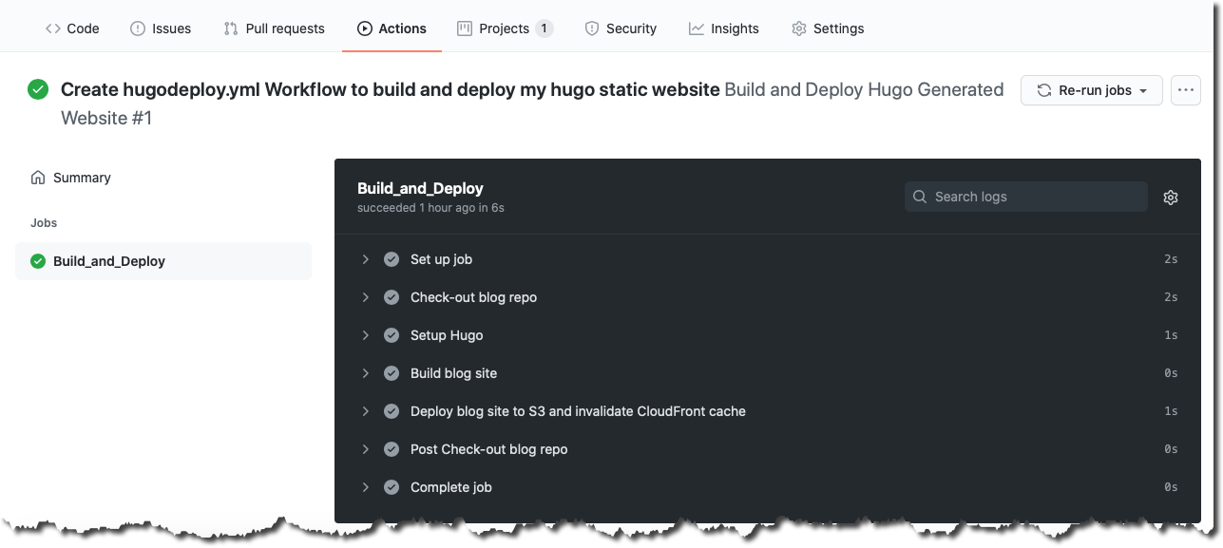Click the green check beside Build_and_Deploy job
This screenshot has height=548, width=1223.
[x=38, y=261]
